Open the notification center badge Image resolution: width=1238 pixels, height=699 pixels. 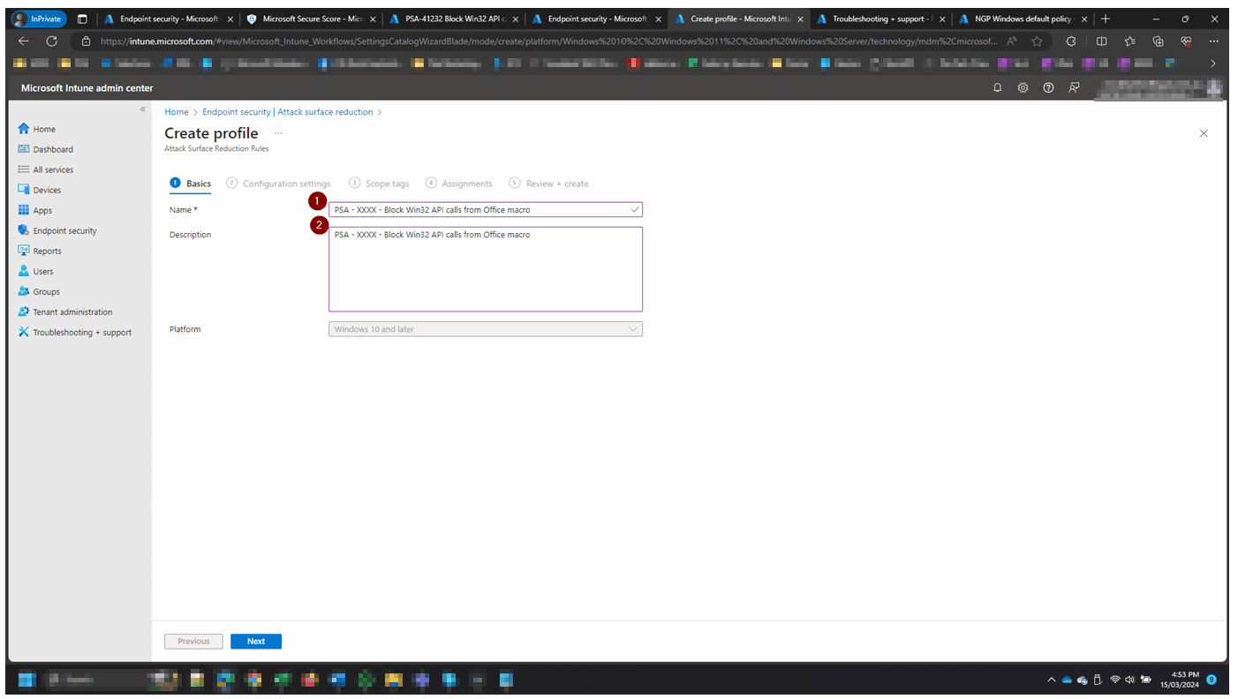[x=1212, y=680]
